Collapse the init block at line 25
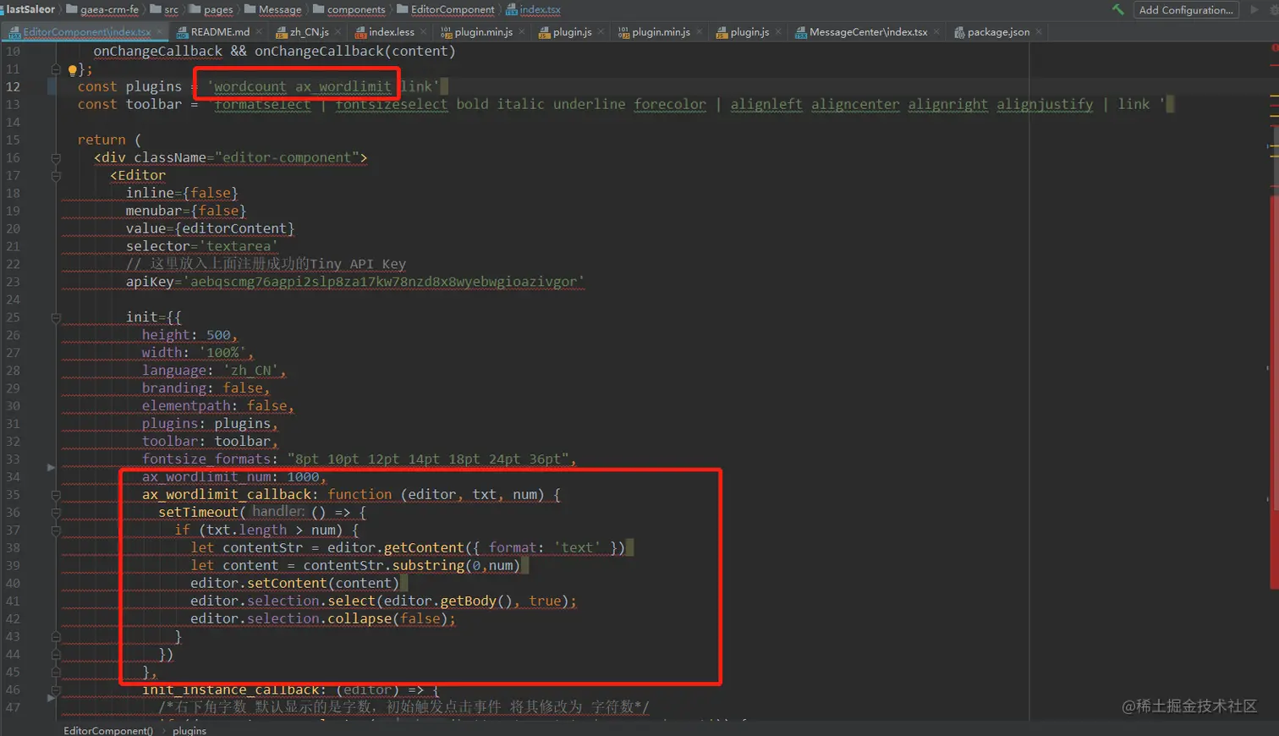This screenshot has width=1279, height=736. pos(56,318)
